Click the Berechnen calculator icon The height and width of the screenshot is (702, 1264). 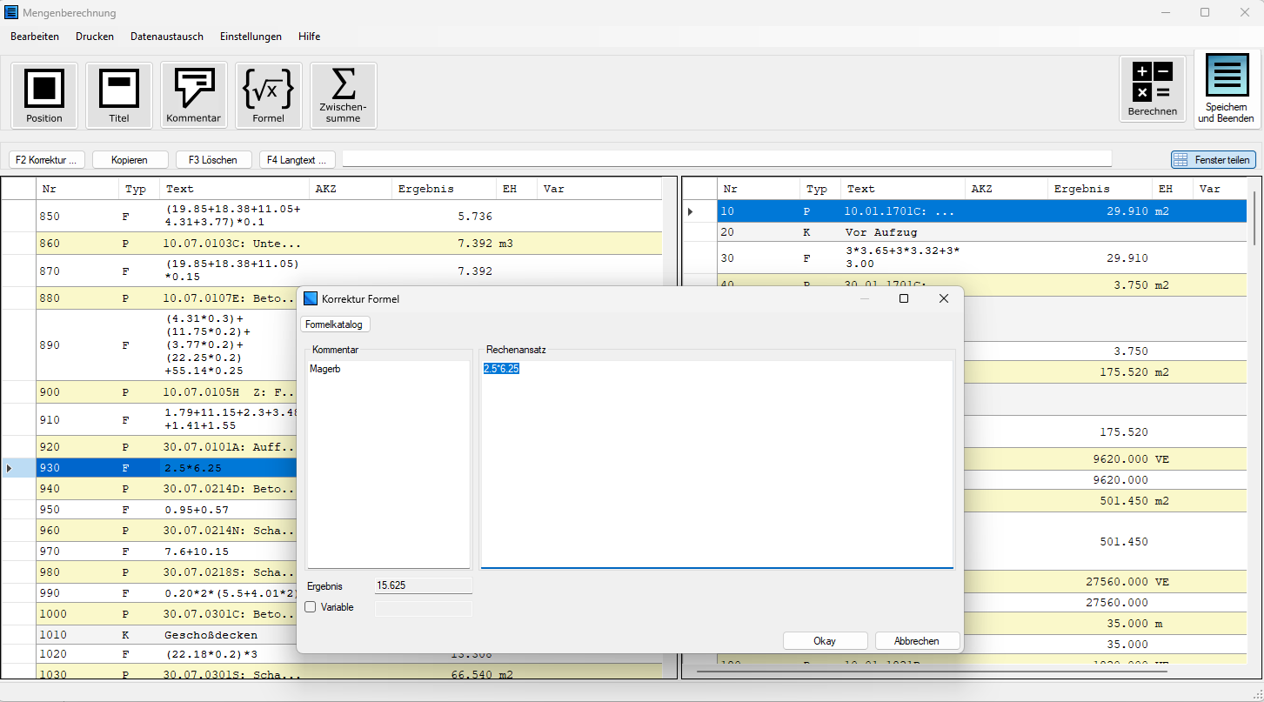(x=1153, y=89)
